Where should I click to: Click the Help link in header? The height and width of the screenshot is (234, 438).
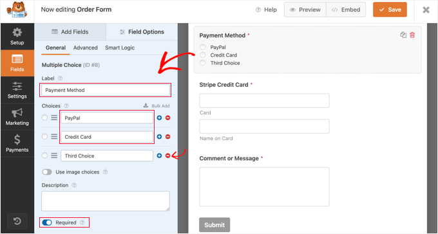[266, 10]
